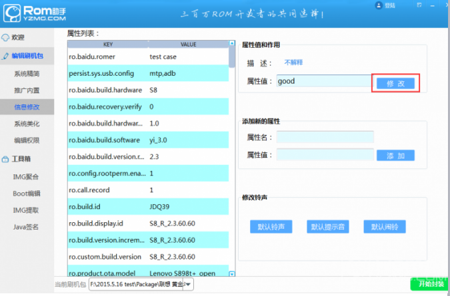Image resolution: width=450 pixels, height=296 pixels.
Task: Select the ro.build.display.id row
Action: click(x=148, y=223)
